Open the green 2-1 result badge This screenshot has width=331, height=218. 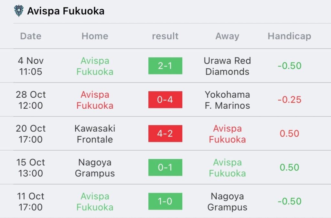(x=165, y=66)
